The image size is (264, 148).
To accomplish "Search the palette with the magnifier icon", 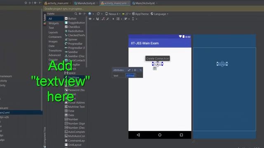I will coord(76,14).
